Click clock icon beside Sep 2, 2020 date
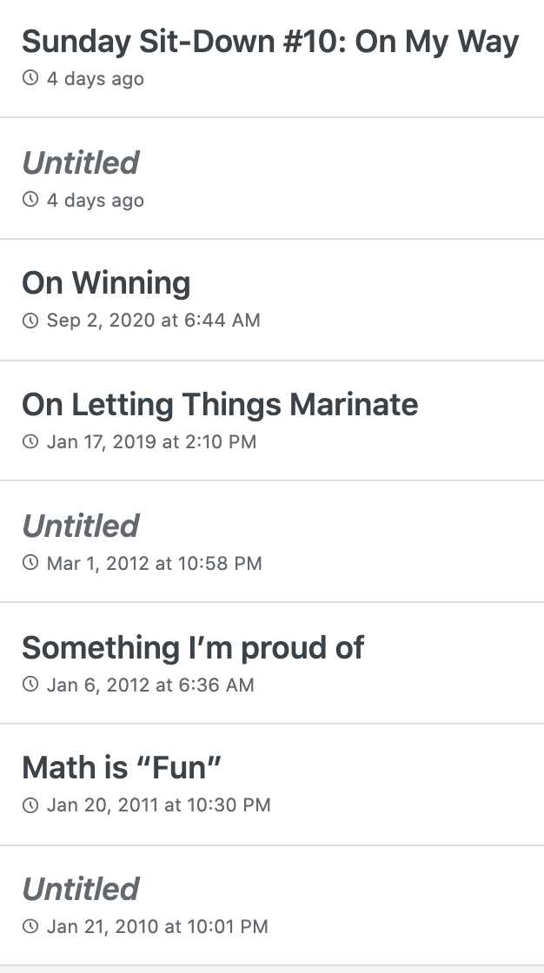Image resolution: width=544 pixels, height=973 pixels. 30,321
